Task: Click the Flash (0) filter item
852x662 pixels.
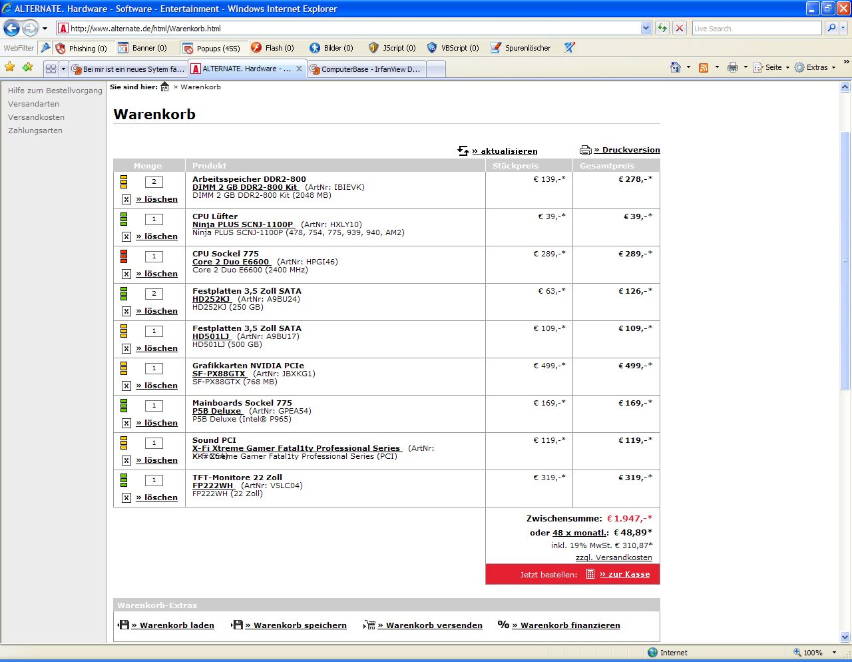Action: (272, 48)
